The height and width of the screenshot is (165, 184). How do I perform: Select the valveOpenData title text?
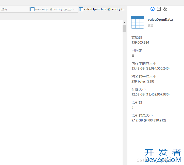pyautogui.click(x=160, y=20)
